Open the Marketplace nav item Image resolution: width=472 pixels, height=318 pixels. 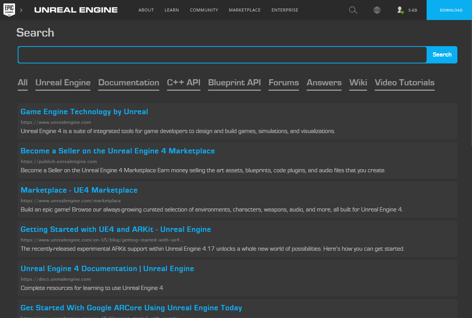click(x=245, y=10)
